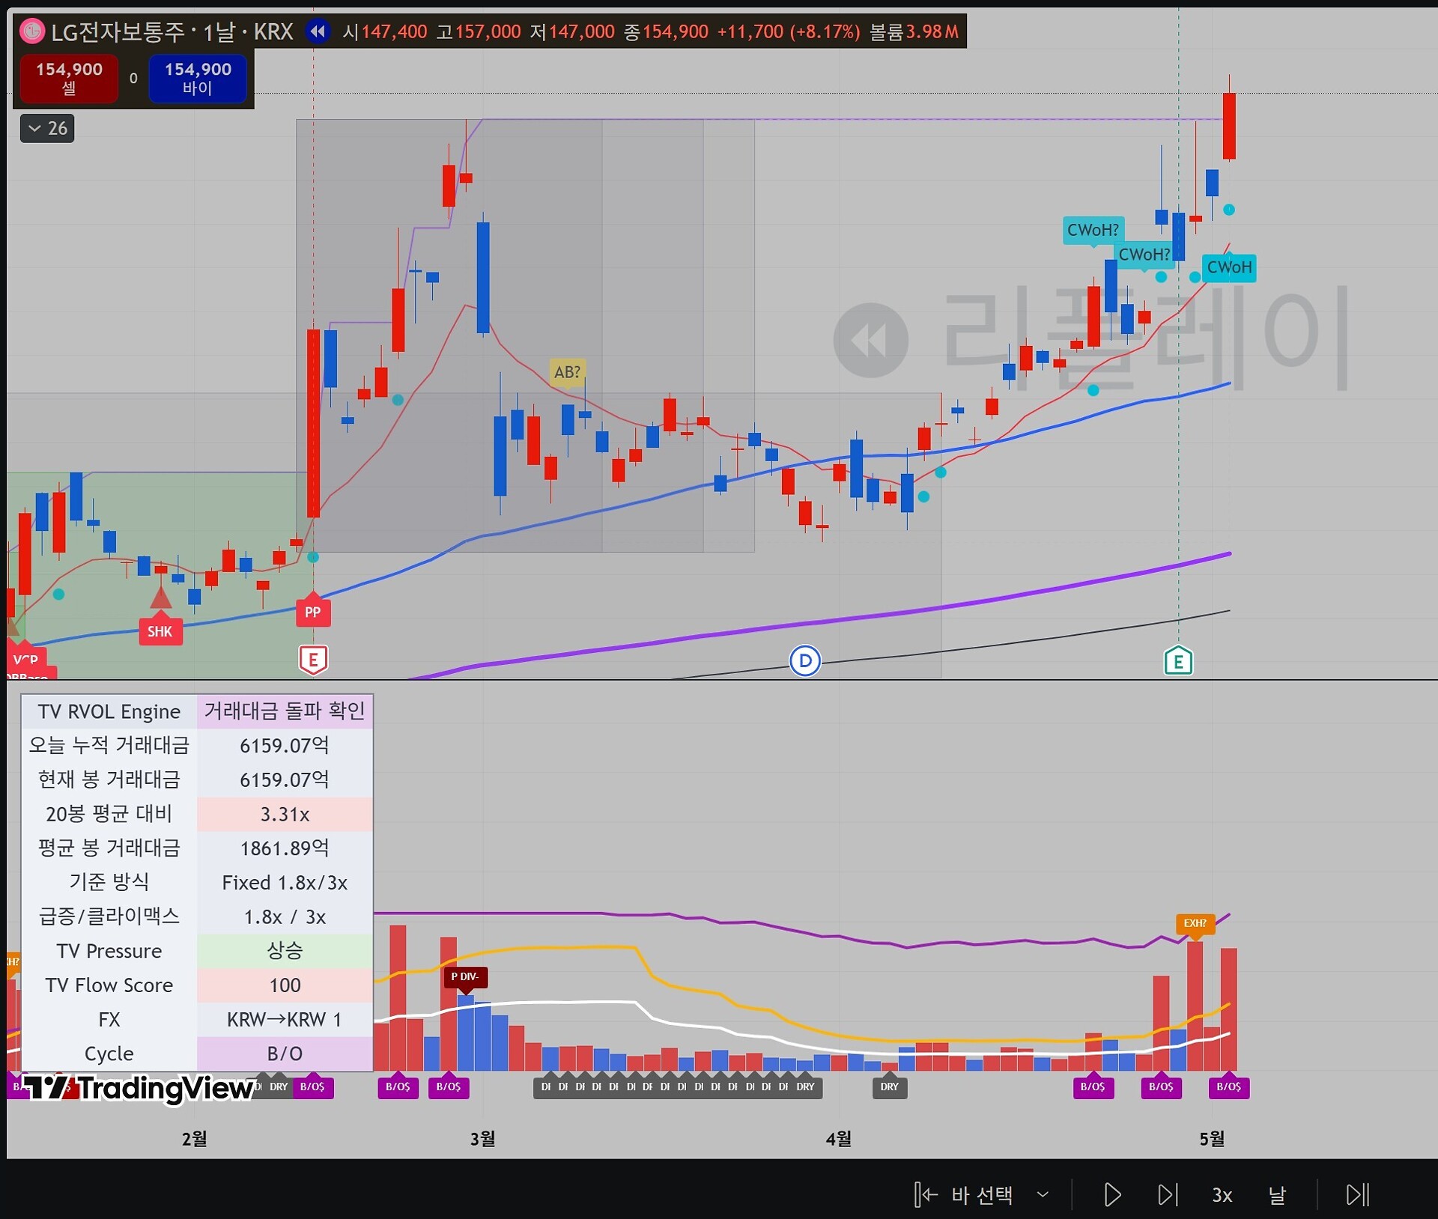Click the red 154,900 셀 sell button

coord(69,78)
